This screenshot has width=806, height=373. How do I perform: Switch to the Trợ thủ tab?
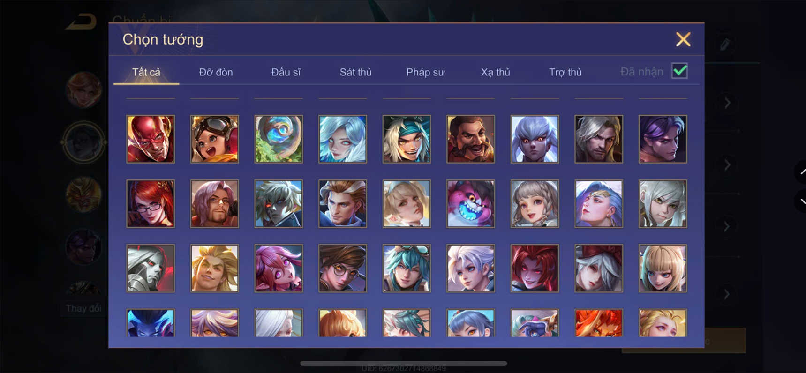click(565, 72)
